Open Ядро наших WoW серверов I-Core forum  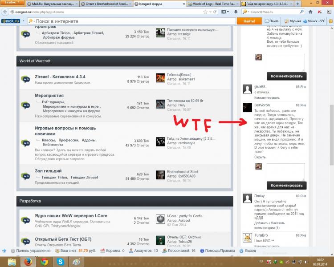tap(71, 216)
